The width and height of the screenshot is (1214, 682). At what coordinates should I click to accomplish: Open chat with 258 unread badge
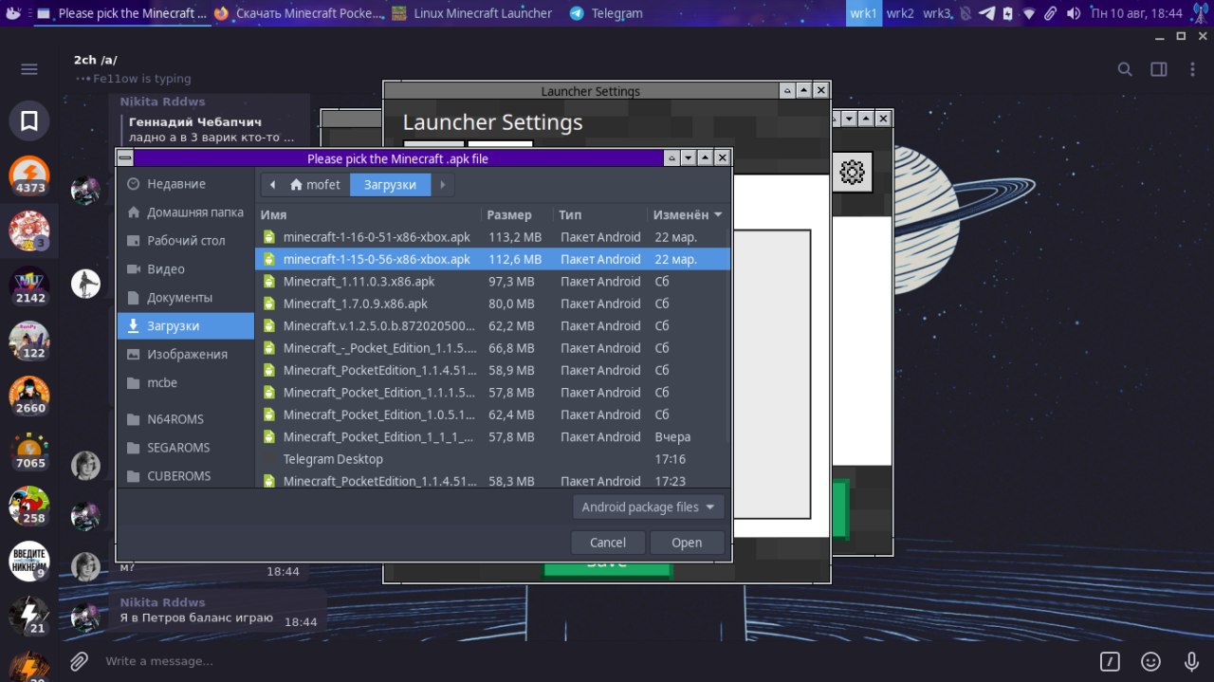pos(29,507)
